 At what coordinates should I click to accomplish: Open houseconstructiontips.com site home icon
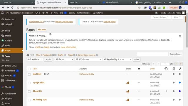pyautogui.click(x=8, y=13)
